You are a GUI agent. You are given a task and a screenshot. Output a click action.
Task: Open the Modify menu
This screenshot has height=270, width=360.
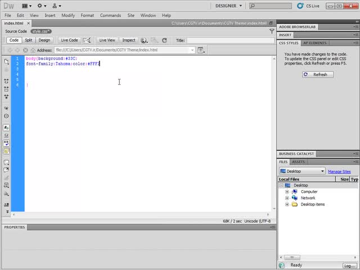tap(68, 15)
